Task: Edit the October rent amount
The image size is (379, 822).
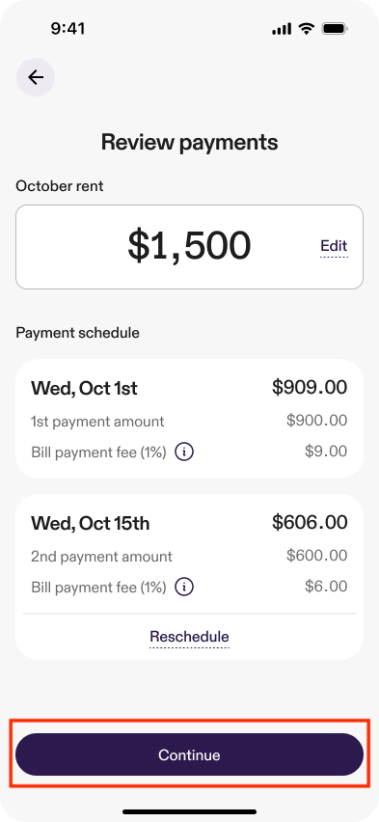Action: click(334, 246)
